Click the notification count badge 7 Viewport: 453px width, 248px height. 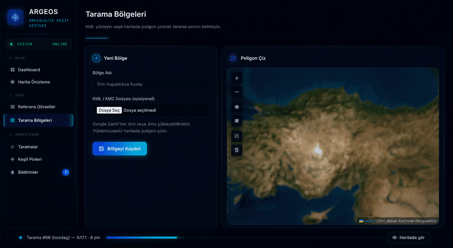click(x=66, y=172)
